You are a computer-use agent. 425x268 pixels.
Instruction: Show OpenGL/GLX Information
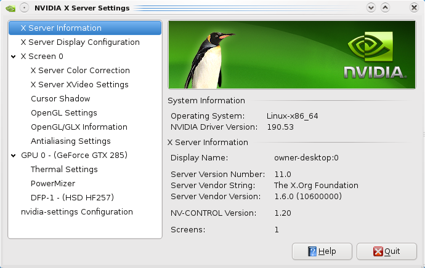[79, 127]
